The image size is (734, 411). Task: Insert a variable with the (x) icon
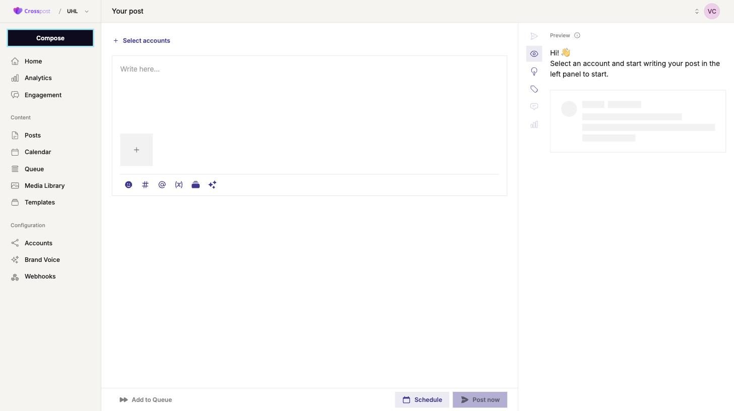click(179, 185)
